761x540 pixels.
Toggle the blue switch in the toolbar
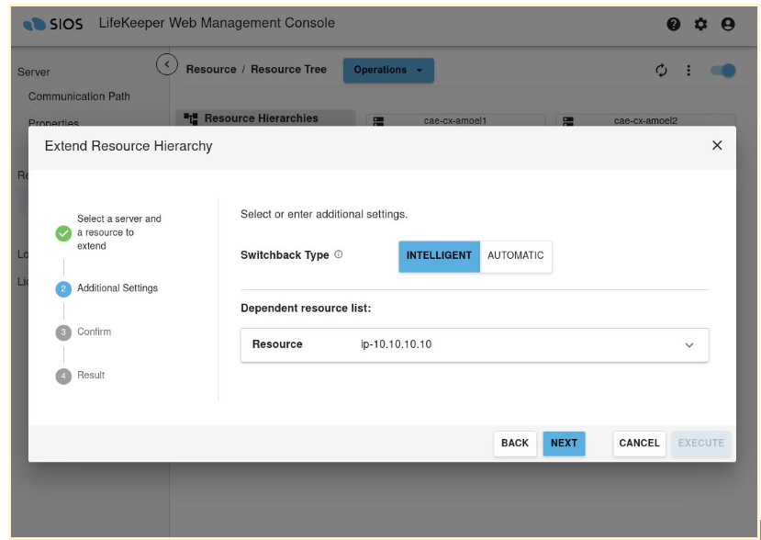pyautogui.click(x=722, y=71)
